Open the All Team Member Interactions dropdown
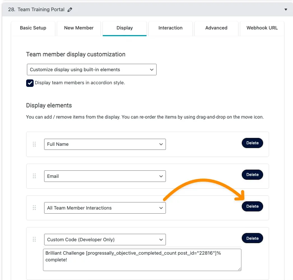Image resolution: width=293 pixels, height=280 pixels. 105,208
